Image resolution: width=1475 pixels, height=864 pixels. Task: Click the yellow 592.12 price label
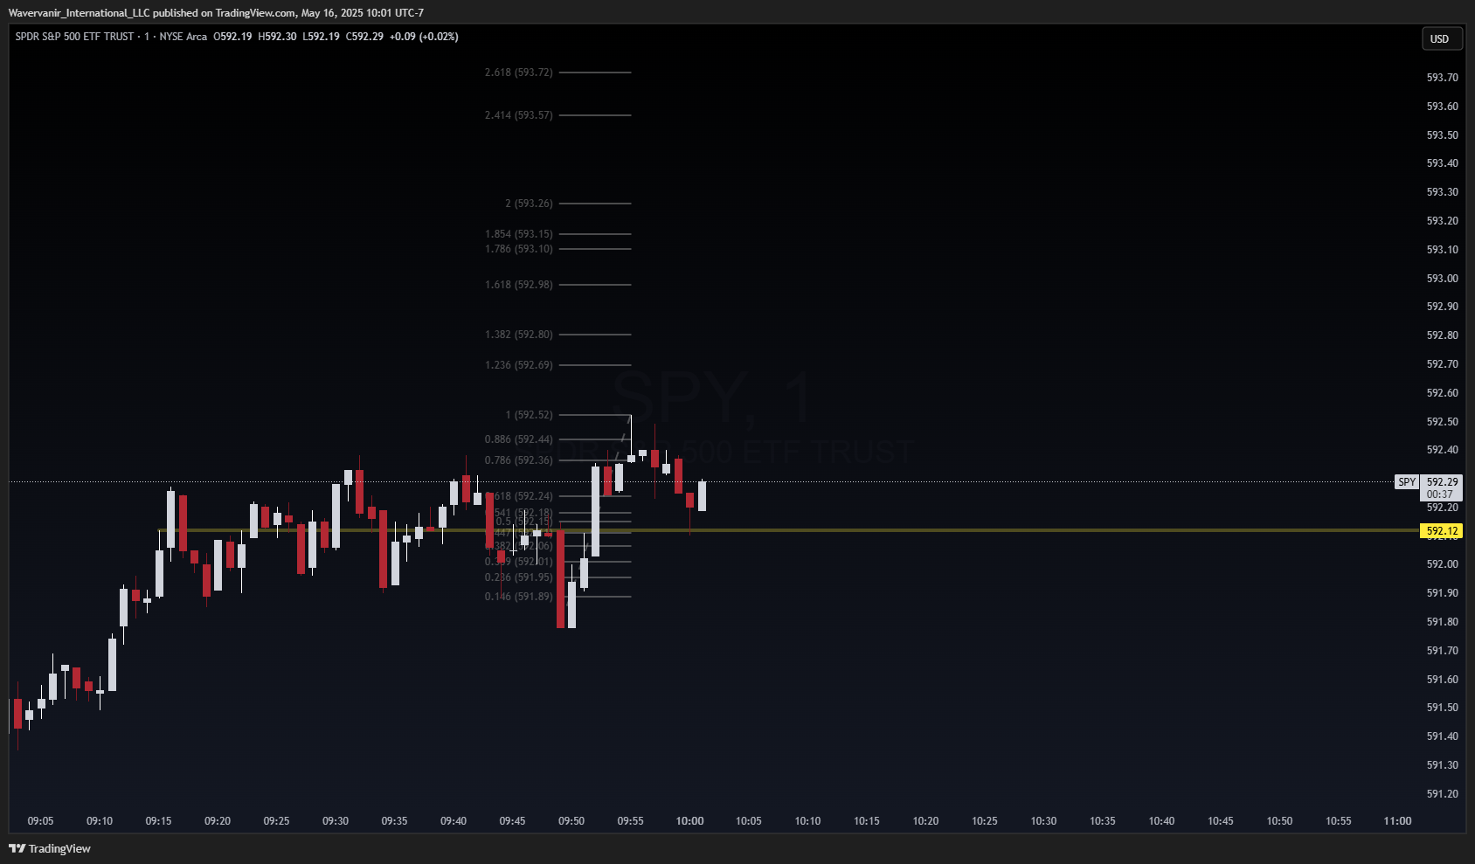[1442, 531]
